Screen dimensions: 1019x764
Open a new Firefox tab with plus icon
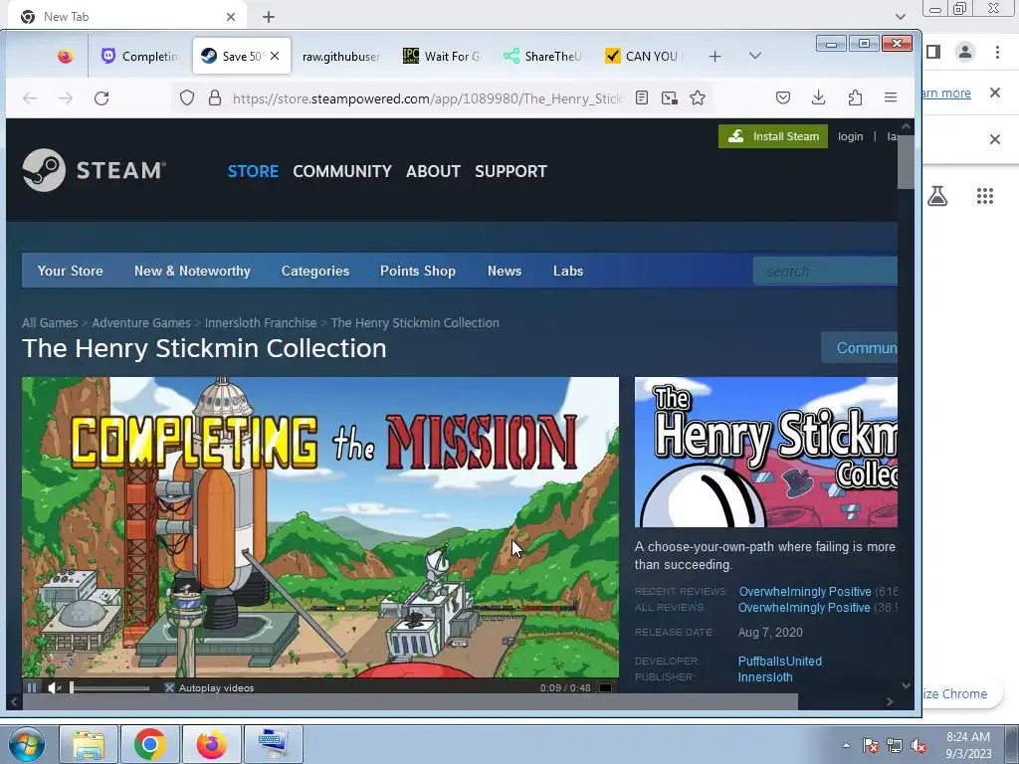[x=714, y=57]
